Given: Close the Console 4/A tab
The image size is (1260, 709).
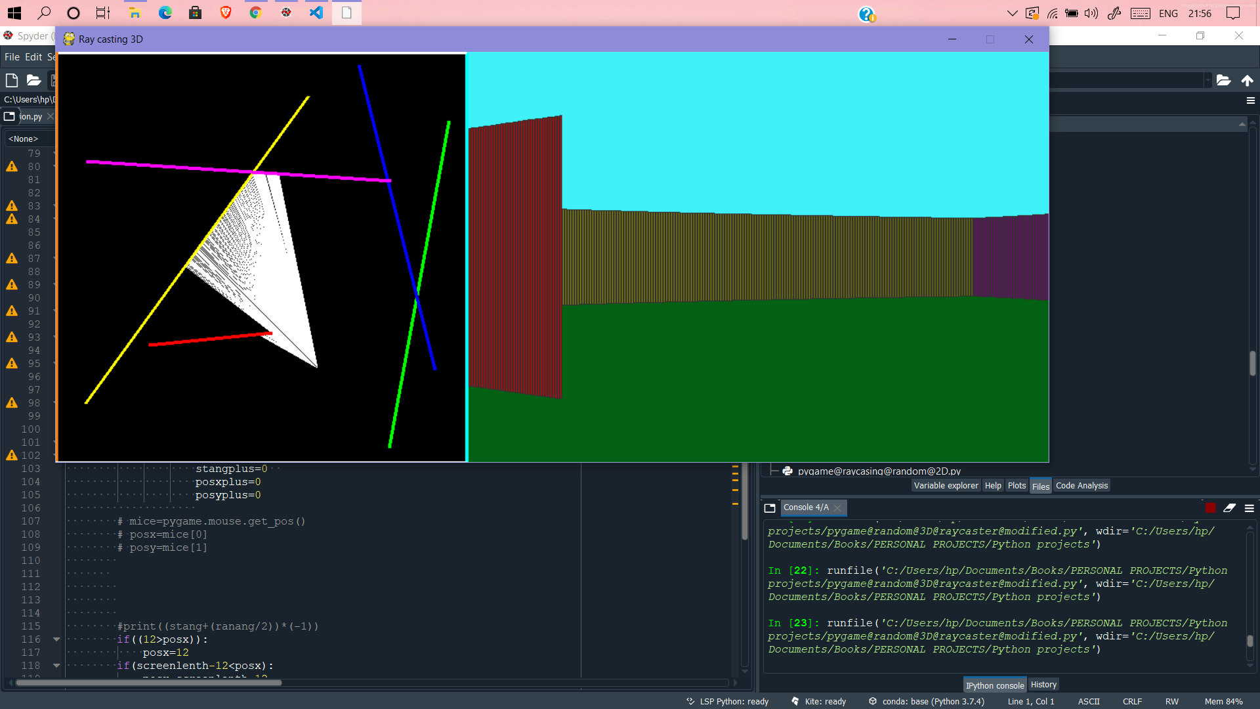Looking at the screenshot, I should pyautogui.click(x=837, y=508).
